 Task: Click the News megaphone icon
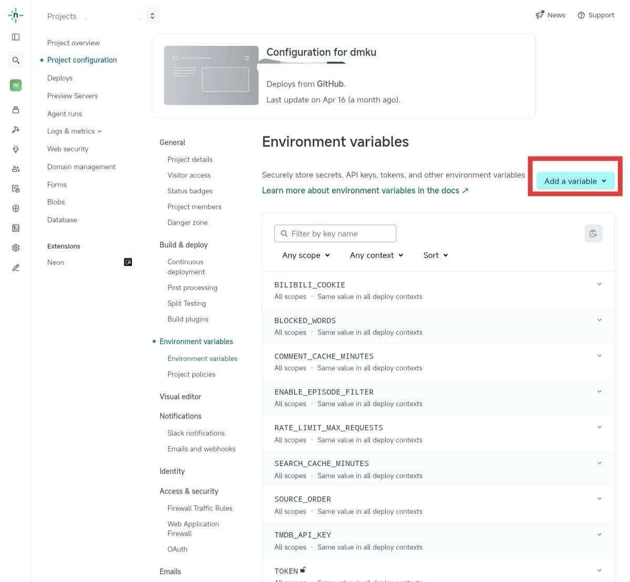[540, 15]
